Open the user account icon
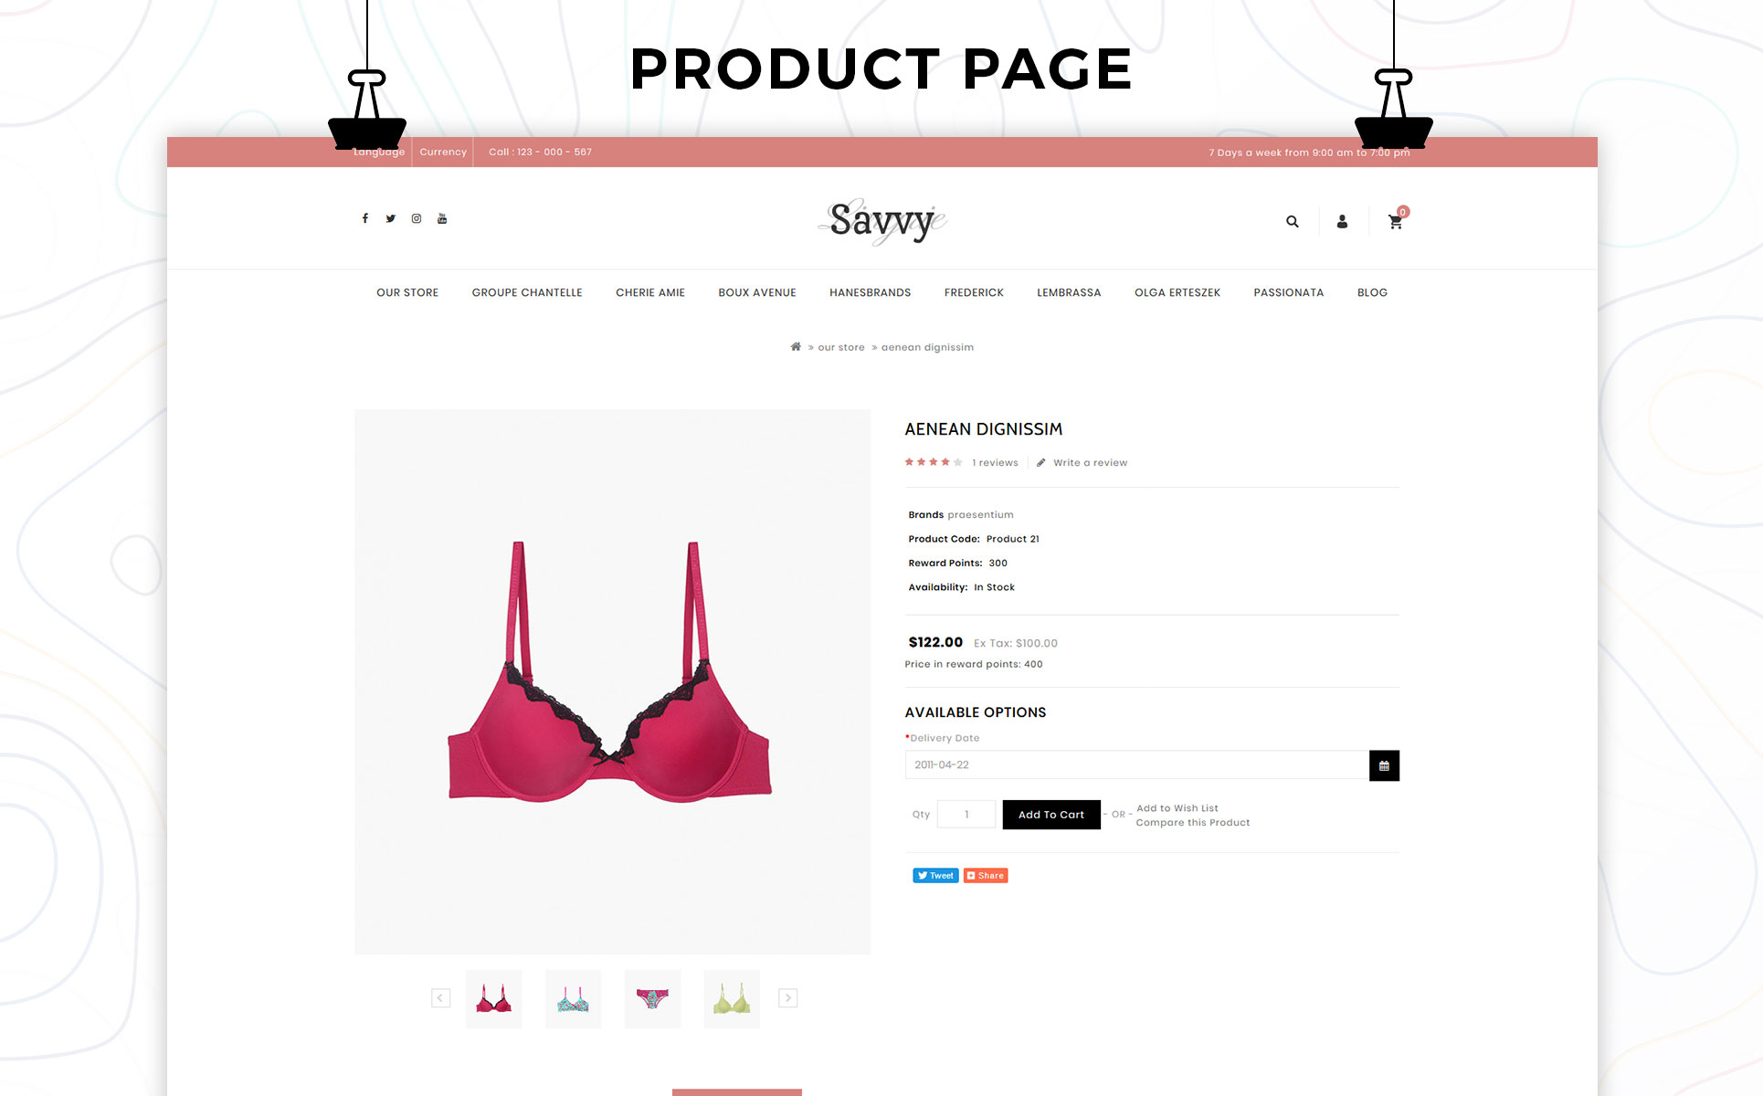 [1342, 221]
